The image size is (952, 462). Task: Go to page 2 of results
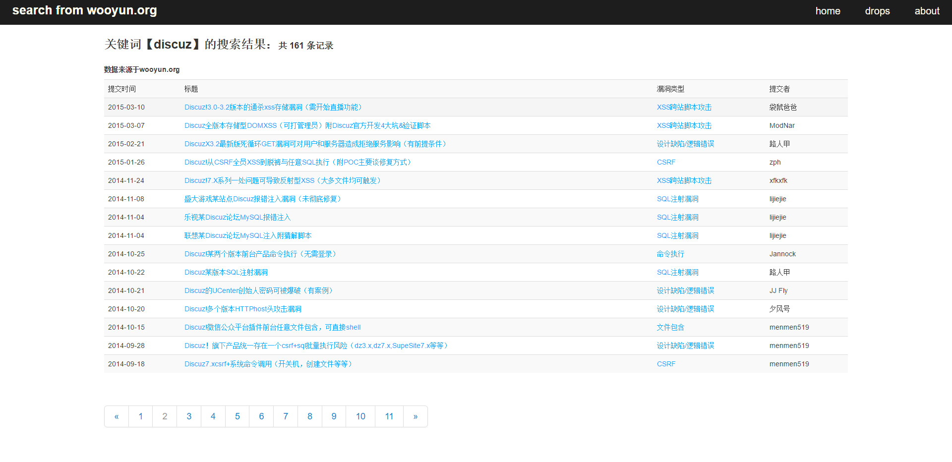click(164, 416)
